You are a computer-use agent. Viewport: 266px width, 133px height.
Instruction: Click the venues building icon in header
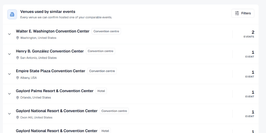[x=12, y=14]
